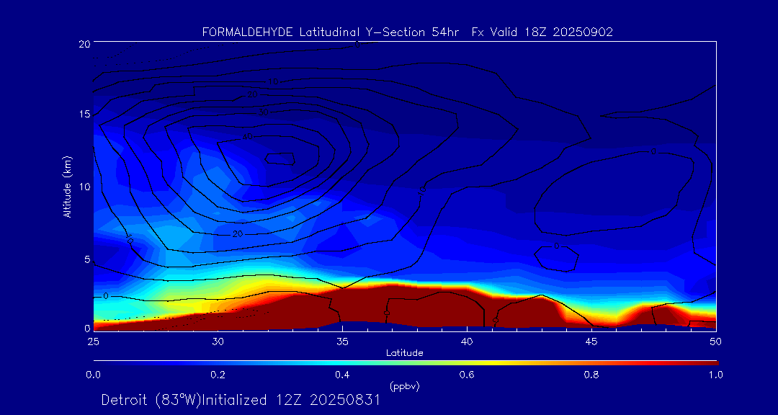Image resolution: width=778 pixels, height=415 pixels.
Task: Click altitude axis tick label 5
Action: click(87, 259)
